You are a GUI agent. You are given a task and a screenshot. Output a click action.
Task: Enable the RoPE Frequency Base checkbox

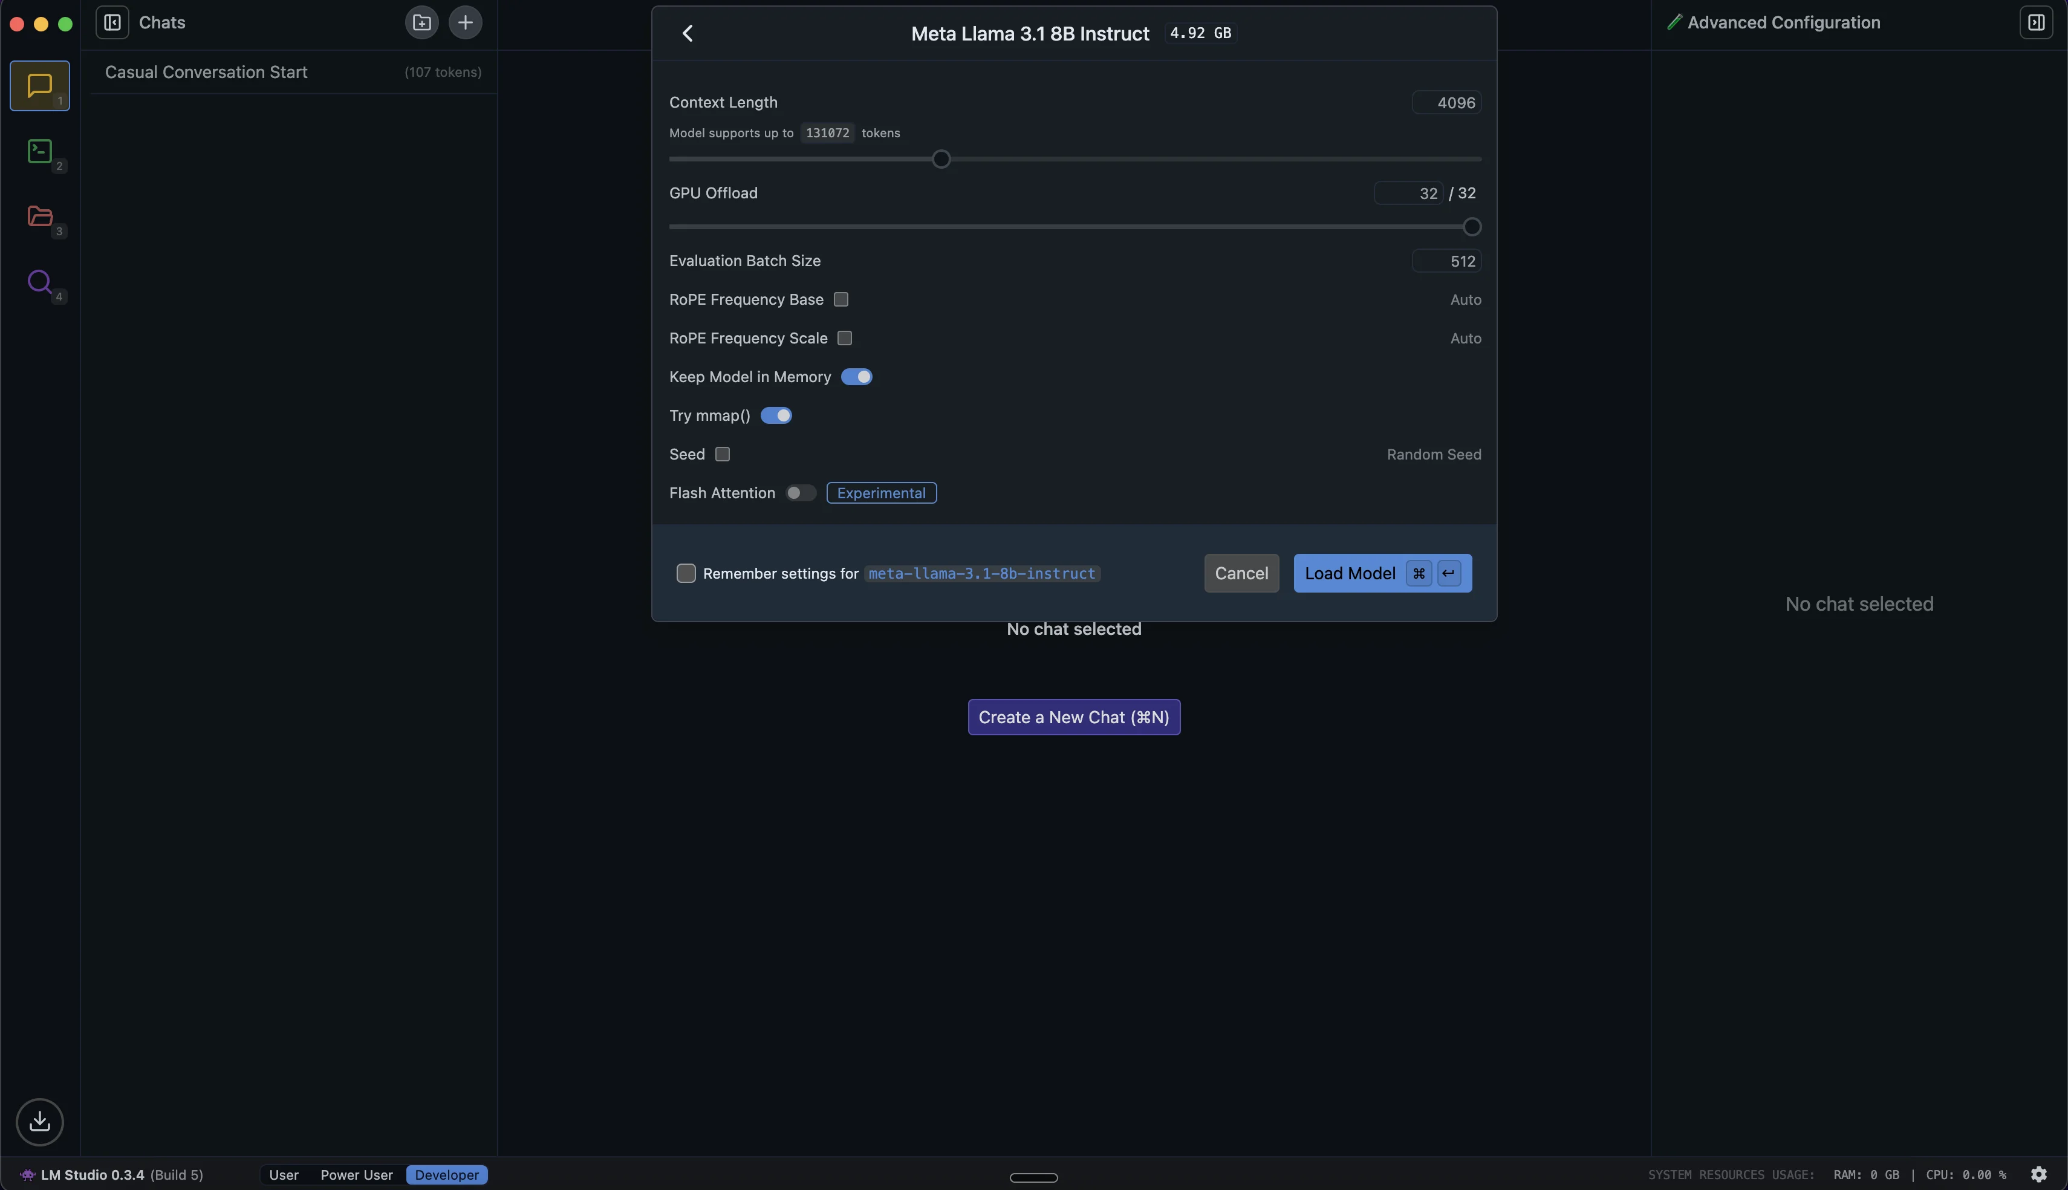click(841, 299)
